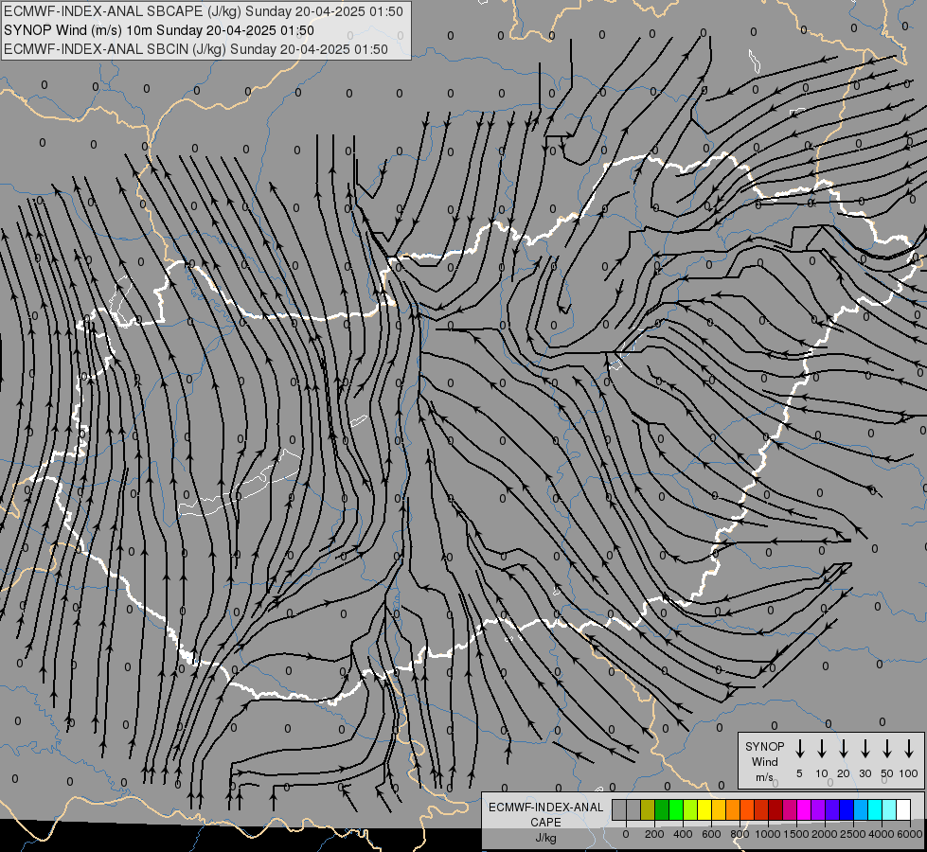Pick the bright green CAPE swatch
The image size is (927, 852).
tap(676, 809)
